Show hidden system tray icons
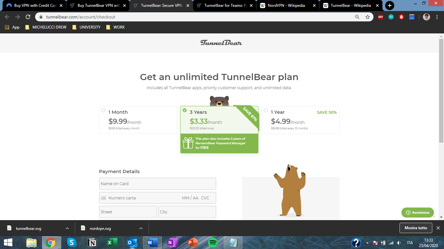444x249 pixels. pyautogui.click(x=368, y=243)
